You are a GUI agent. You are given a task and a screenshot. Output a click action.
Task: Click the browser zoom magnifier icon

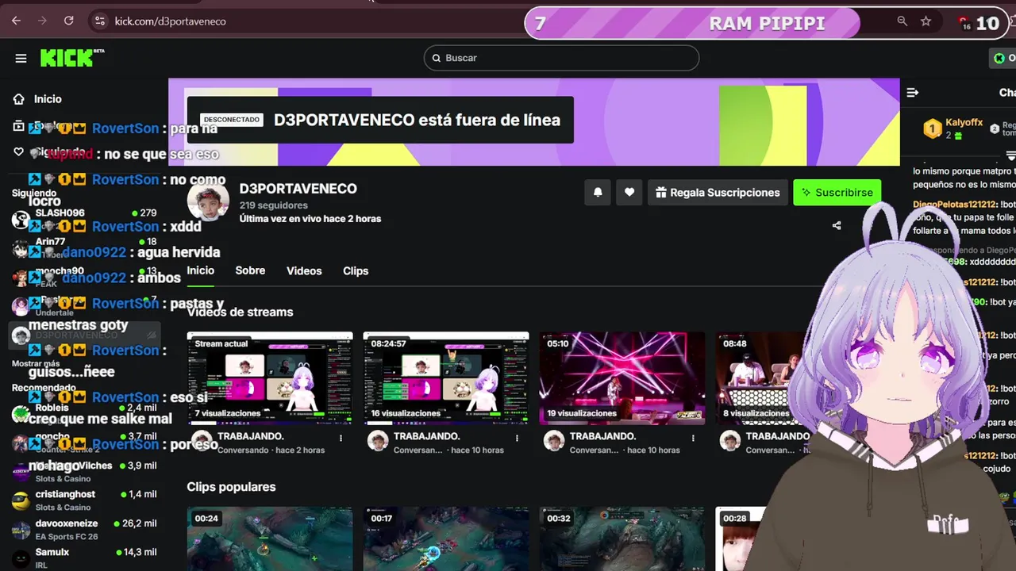tap(902, 21)
